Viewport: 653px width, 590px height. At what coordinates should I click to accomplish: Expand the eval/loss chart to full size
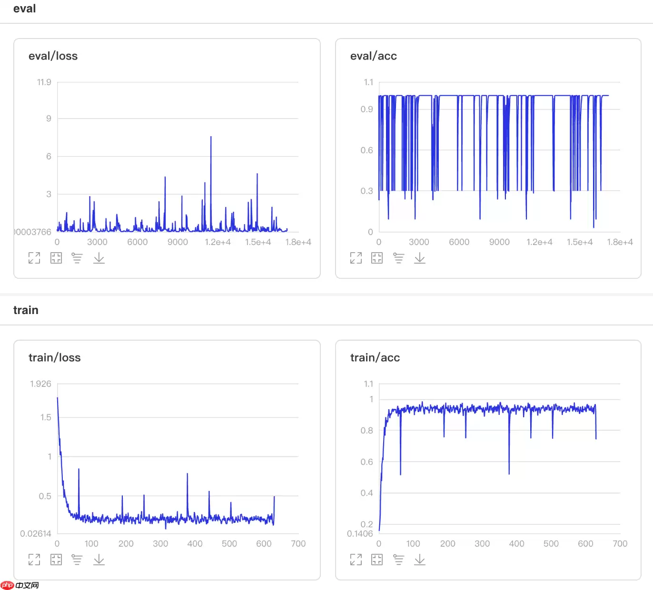(34, 258)
